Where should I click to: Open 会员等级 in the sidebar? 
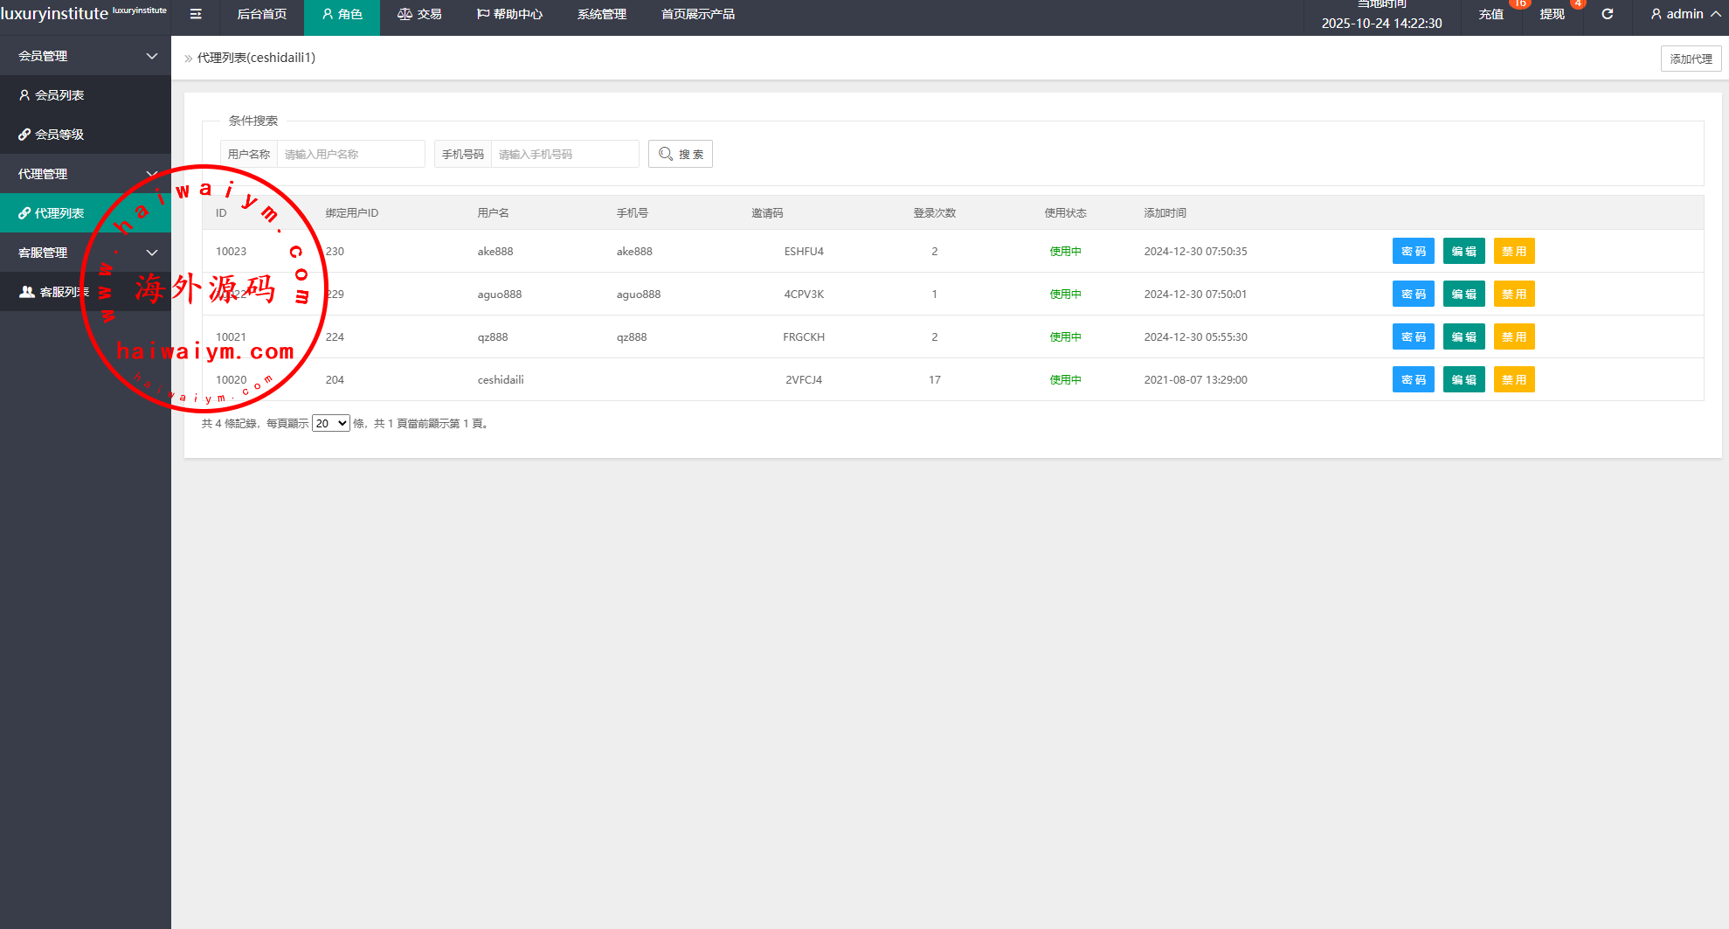coord(59,135)
